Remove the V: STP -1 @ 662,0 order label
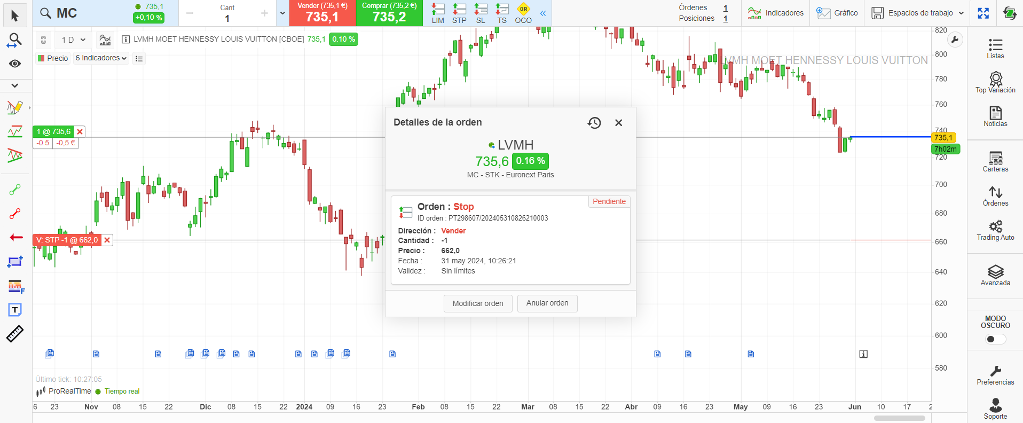1023x423 pixels. 107,240
